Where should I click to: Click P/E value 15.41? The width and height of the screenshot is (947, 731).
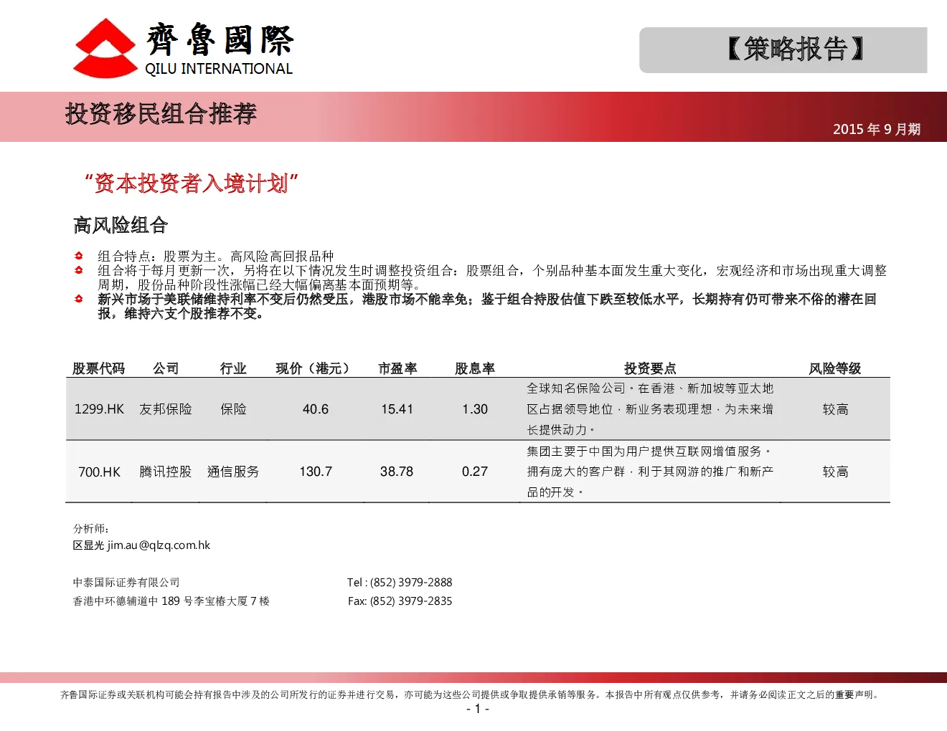[397, 409]
